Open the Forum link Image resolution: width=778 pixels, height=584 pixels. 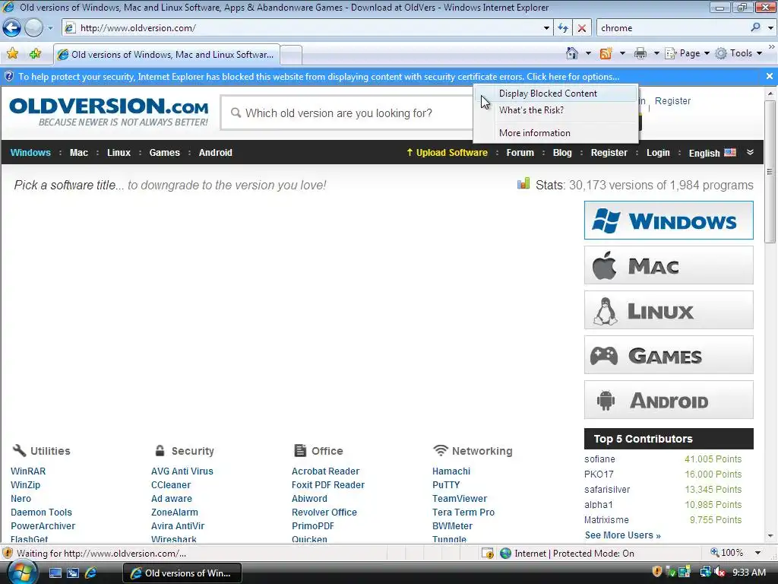520,152
